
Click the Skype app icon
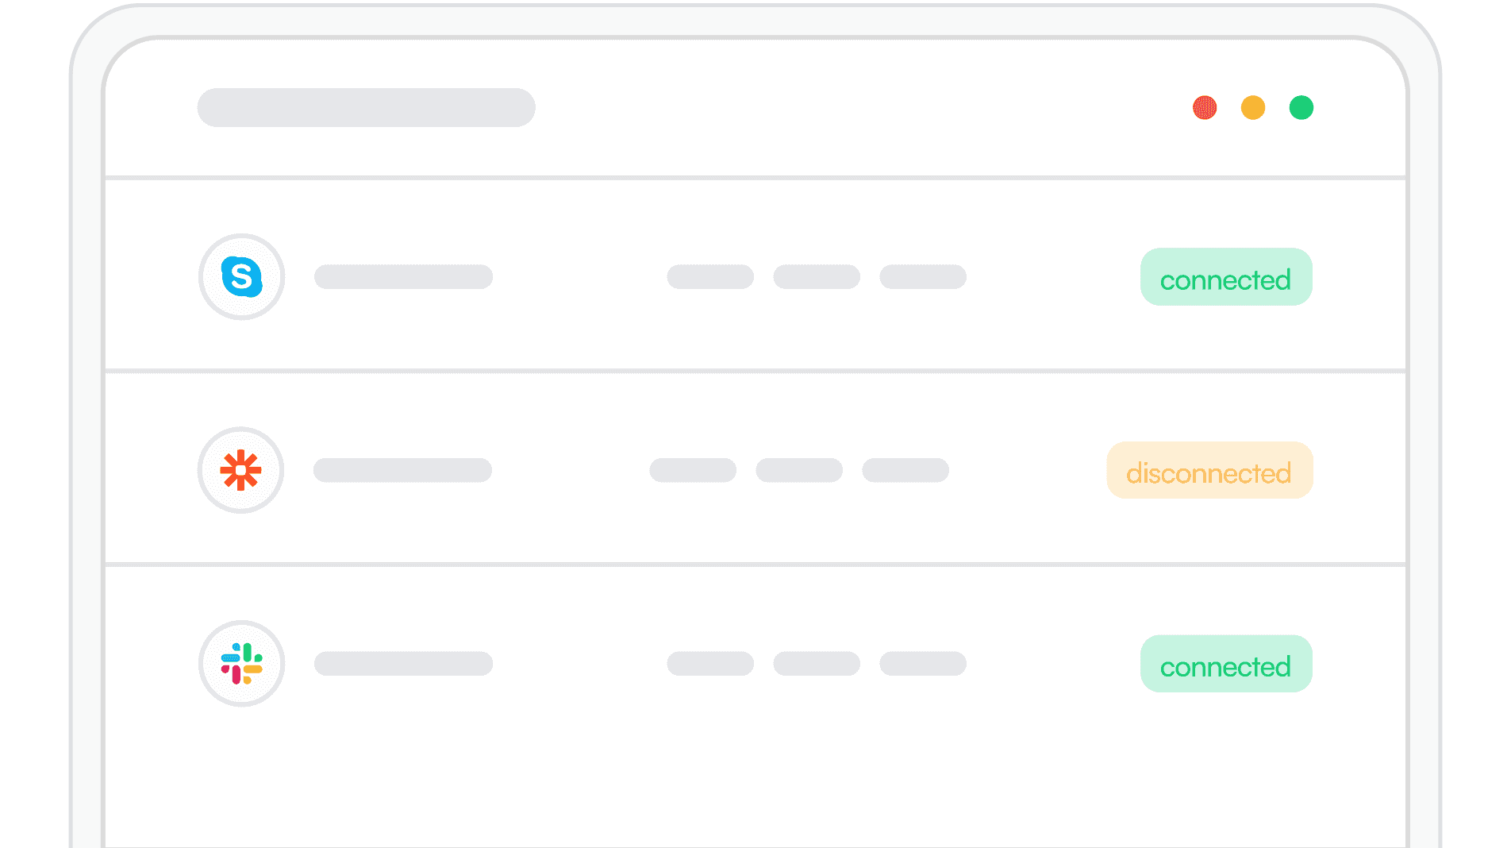tap(241, 277)
